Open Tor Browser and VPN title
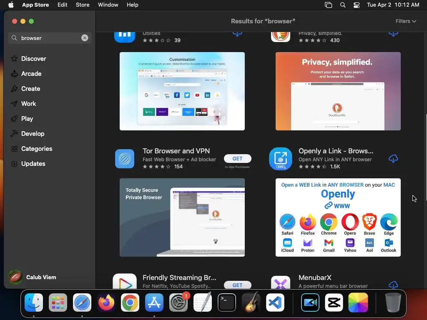 [176, 151]
